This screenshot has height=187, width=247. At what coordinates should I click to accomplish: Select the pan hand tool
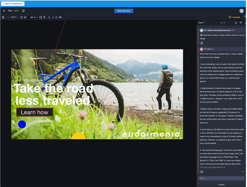coord(53,17)
